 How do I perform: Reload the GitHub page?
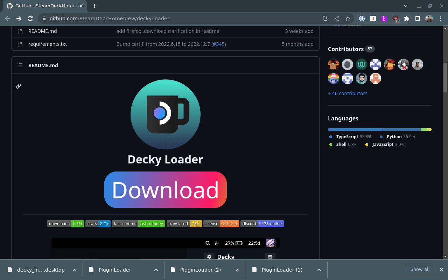click(x=30, y=19)
